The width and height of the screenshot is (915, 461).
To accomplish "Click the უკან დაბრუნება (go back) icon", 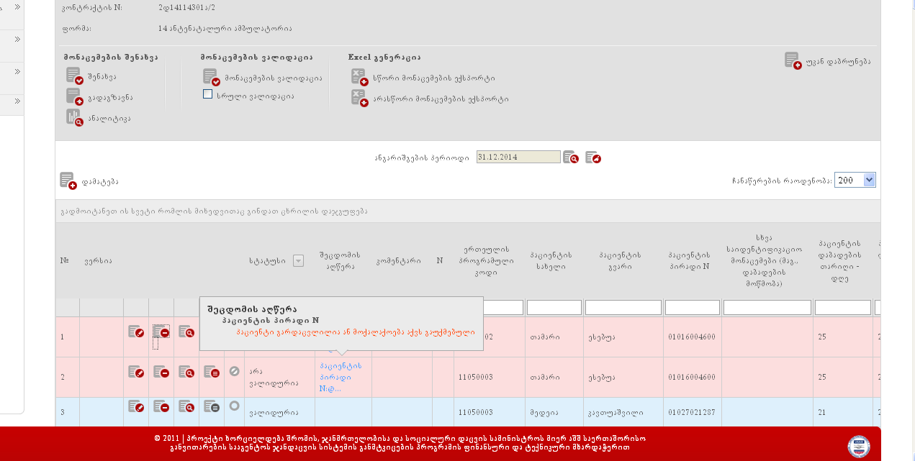I will point(793,60).
